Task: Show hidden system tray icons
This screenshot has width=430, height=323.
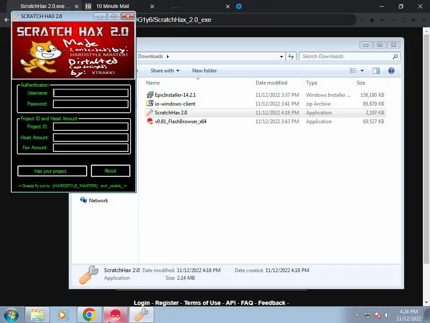Action: 357,315
